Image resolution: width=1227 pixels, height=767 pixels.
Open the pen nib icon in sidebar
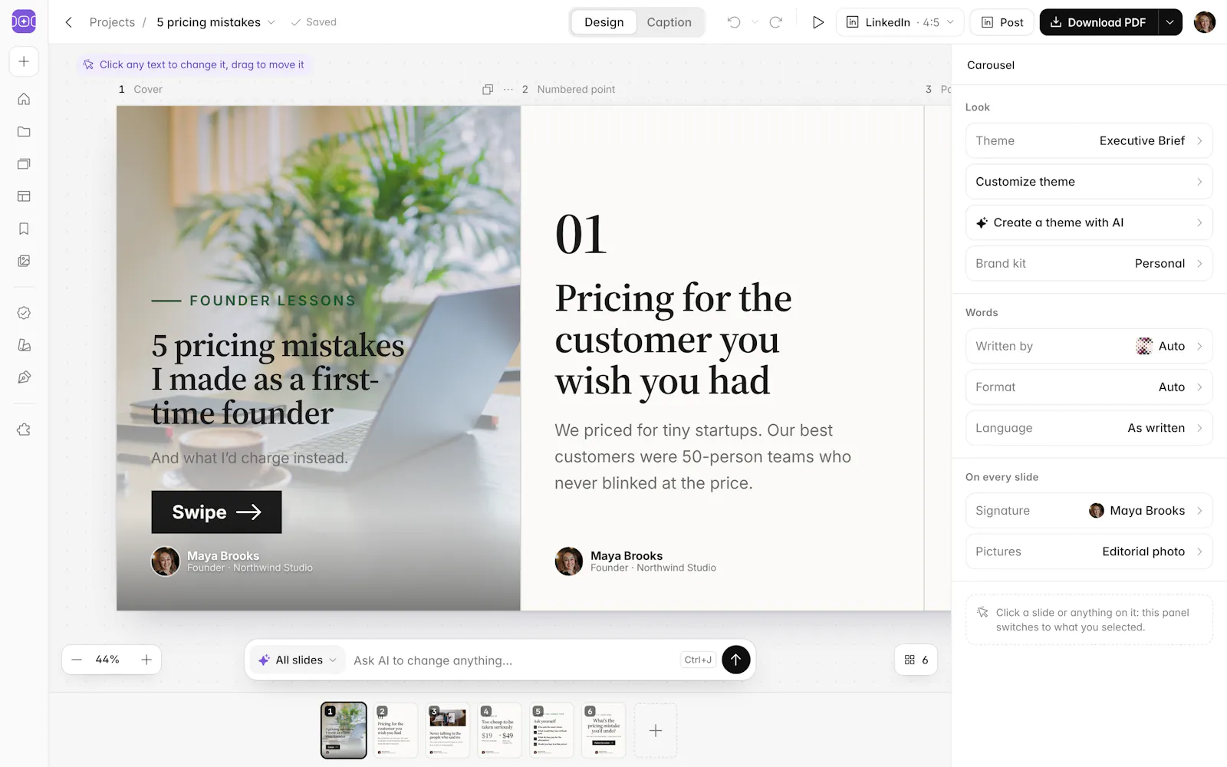point(24,377)
